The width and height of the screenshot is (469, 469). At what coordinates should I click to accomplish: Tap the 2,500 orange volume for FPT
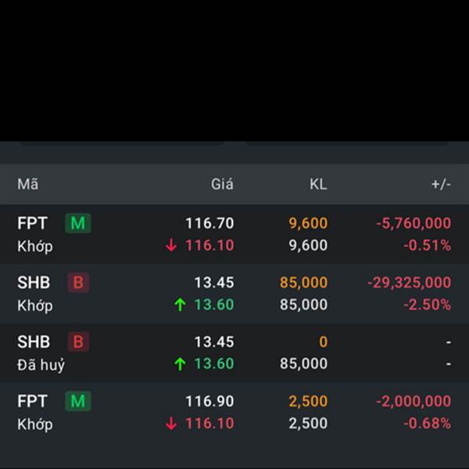(x=309, y=401)
